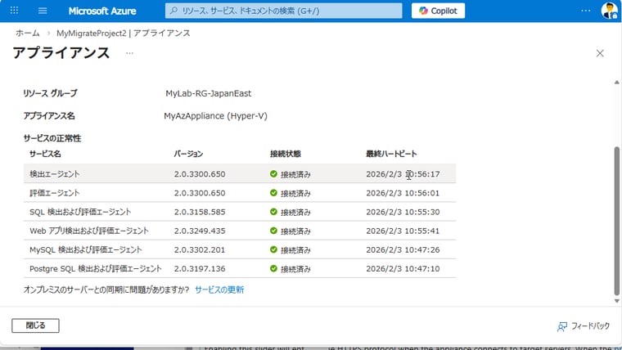The height and width of the screenshot is (350, 622).
Task: Click the 閉じる button
Action: tap(35, 325)
